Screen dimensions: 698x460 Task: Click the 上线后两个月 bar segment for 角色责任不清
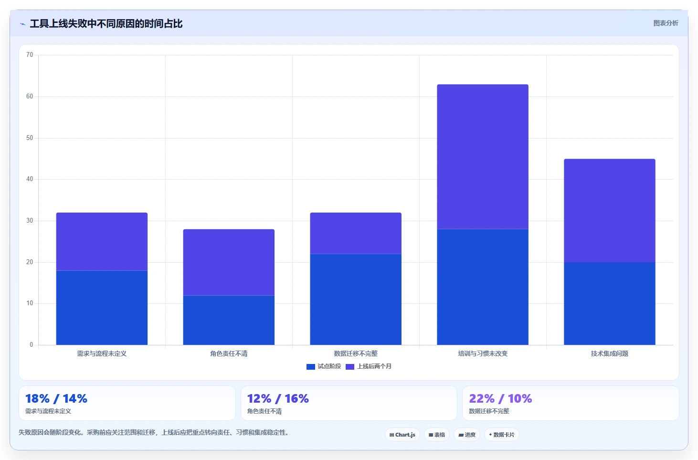(x=229, y=262)
